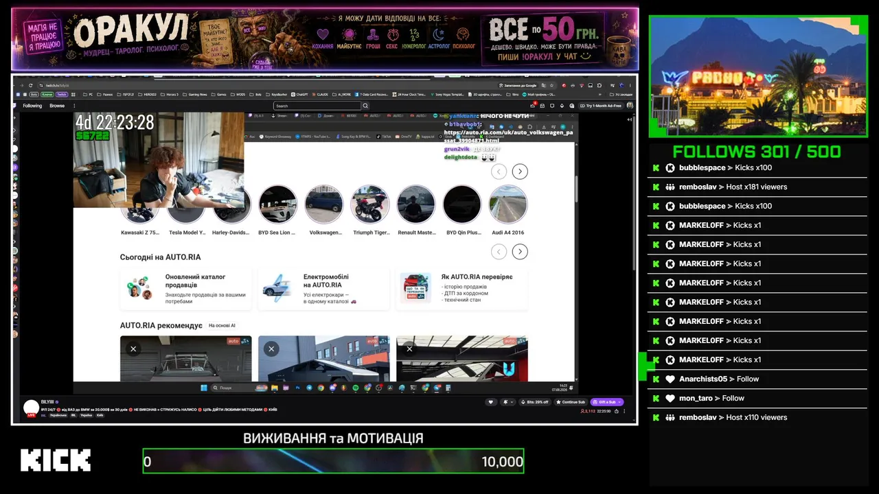Click the 'Сьогодні на AUTO.RIA' heading
The width and height of the screenshot is (879, 494).
point(160,257)
